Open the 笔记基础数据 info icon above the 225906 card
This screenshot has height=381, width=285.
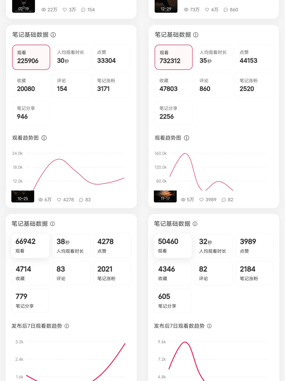(x=53, y=35)
